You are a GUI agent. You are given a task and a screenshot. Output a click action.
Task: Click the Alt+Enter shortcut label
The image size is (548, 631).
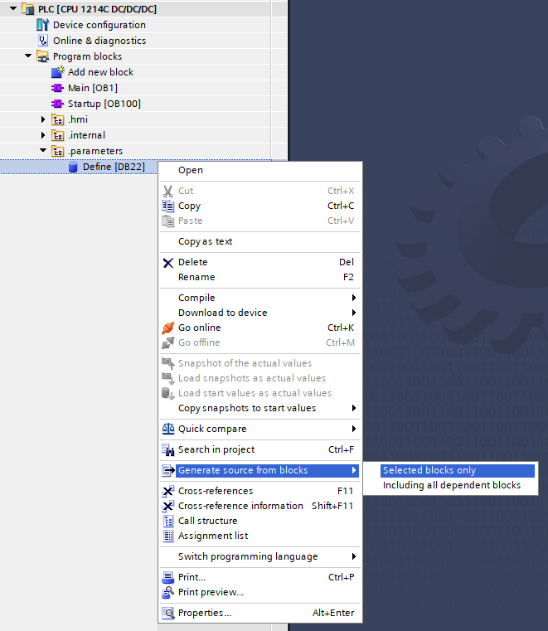(x=333, y=614)
